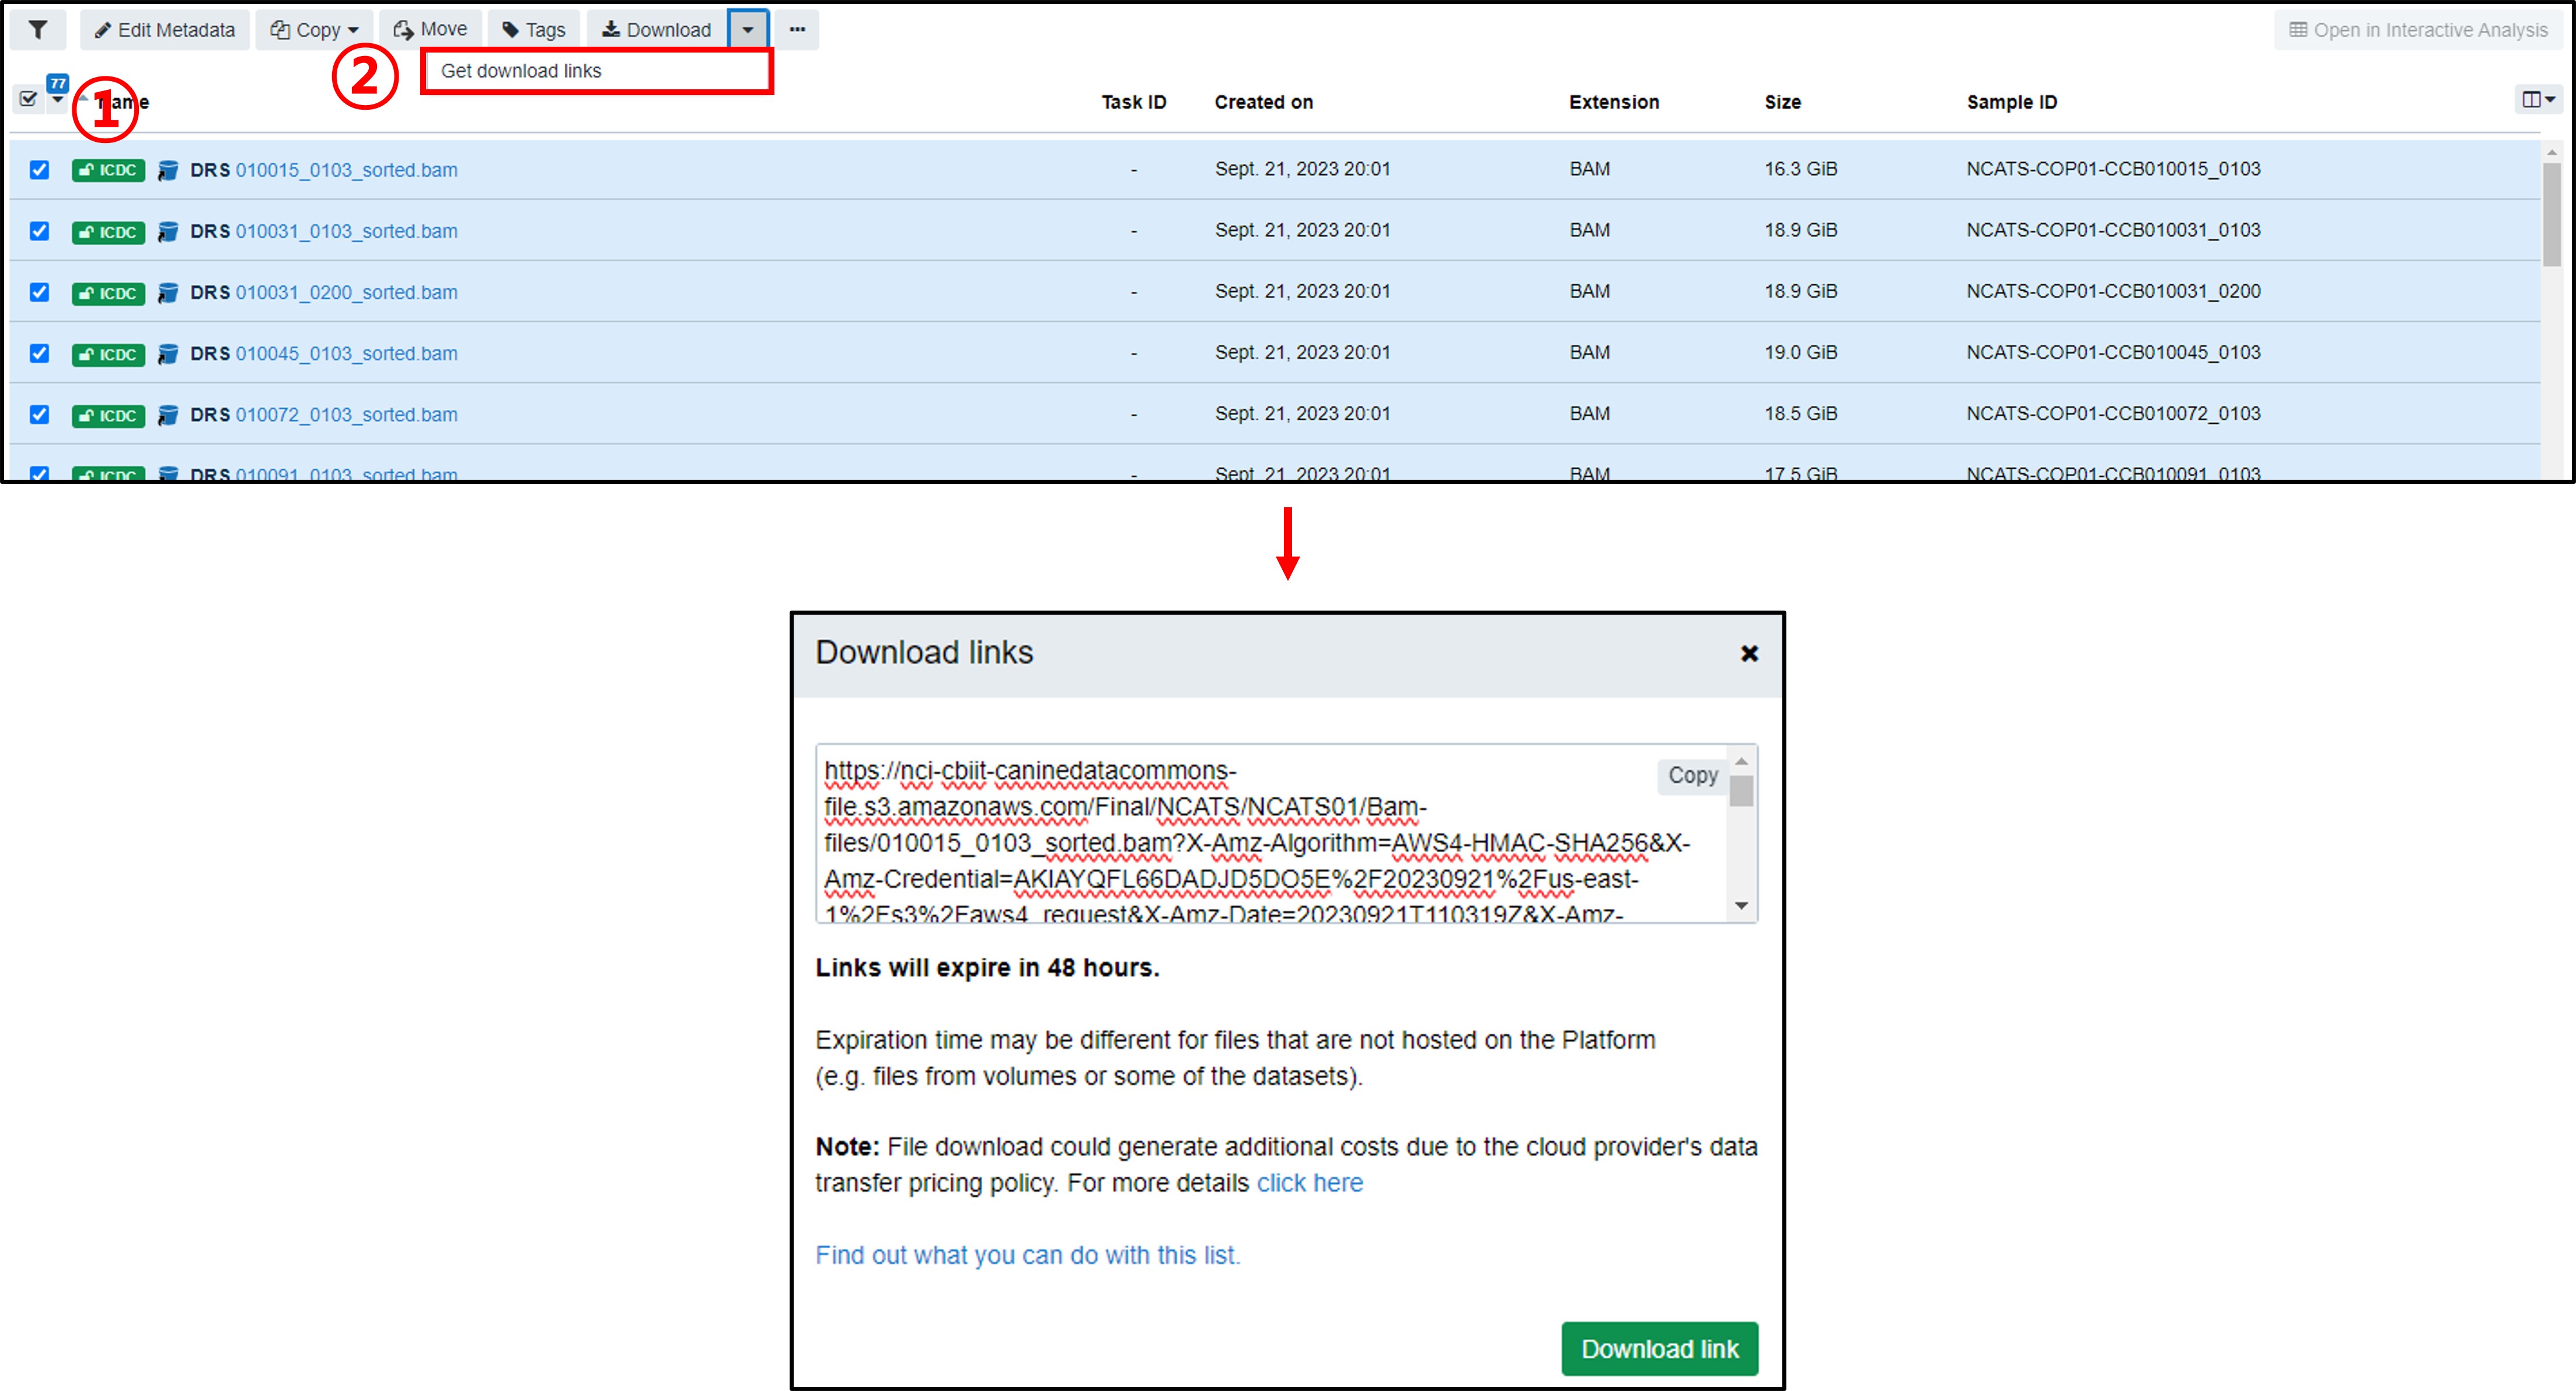Click bucket icon of 010072_0103_sorted.bam
This screenshot has height=1391, width=2576.
pos(168,415)
